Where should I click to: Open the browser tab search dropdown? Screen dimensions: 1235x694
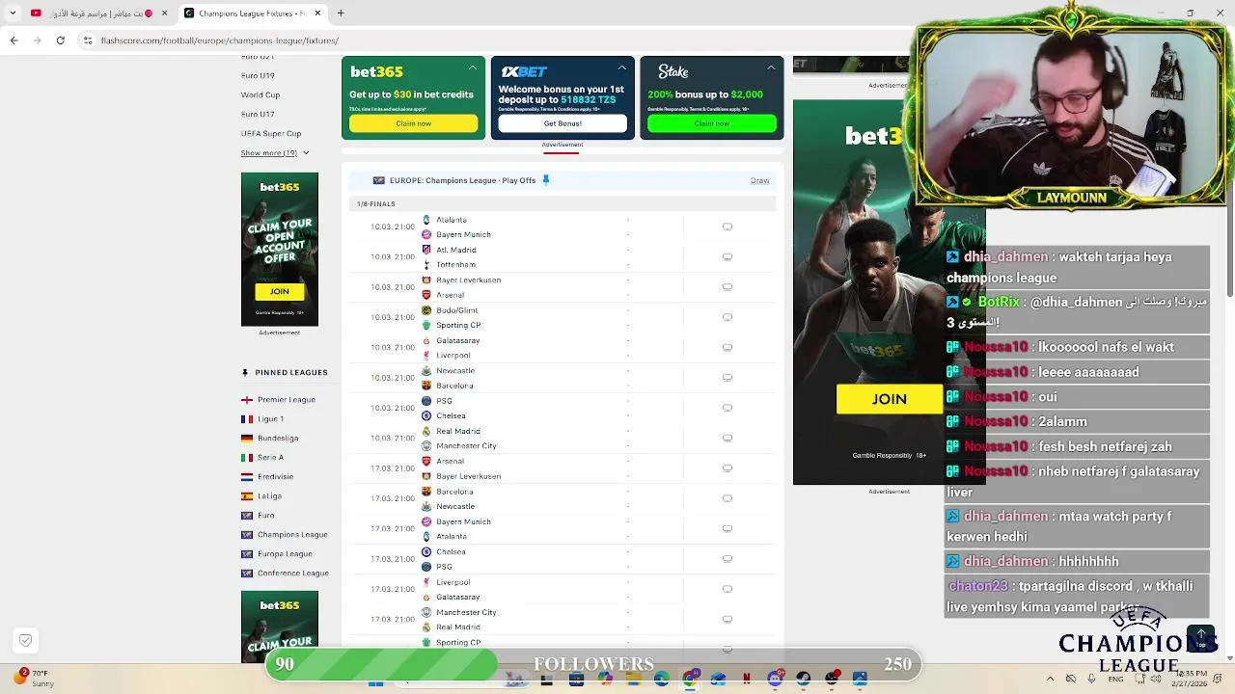click(x=13, y=13)
